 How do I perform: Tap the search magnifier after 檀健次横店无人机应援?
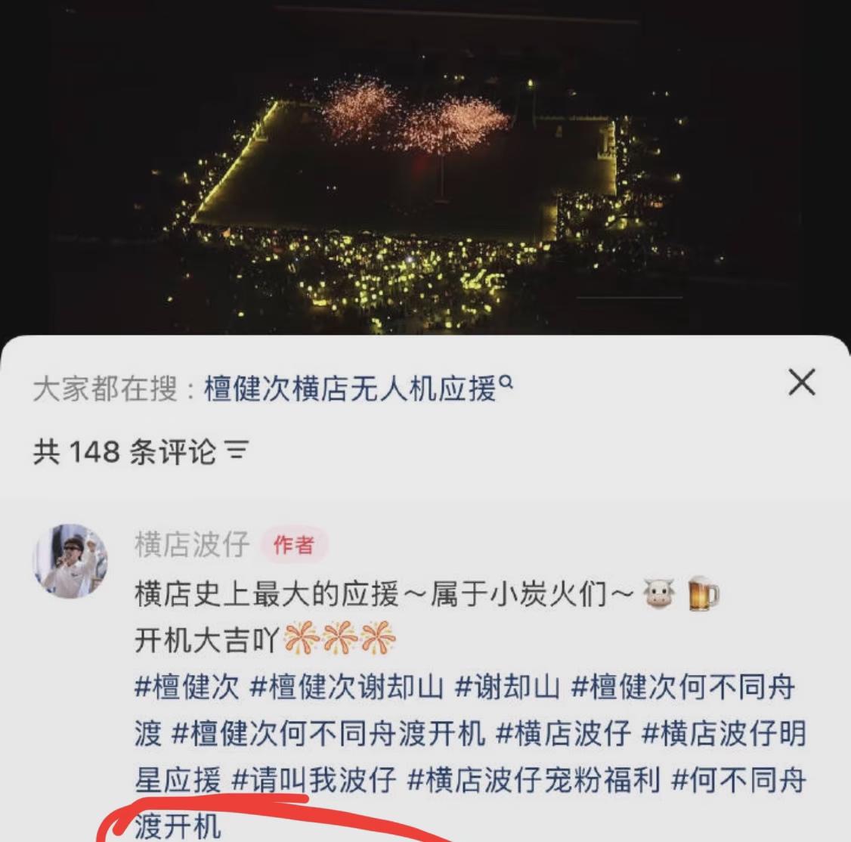coord(506,382)
